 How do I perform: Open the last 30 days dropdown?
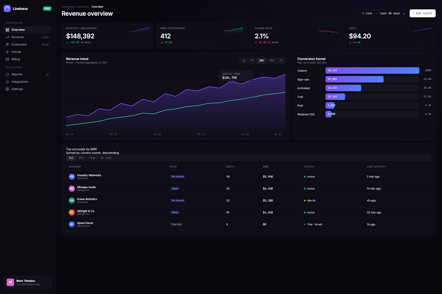point(392,13)
